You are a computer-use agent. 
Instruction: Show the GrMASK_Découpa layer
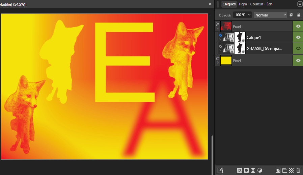click(298, 48)
